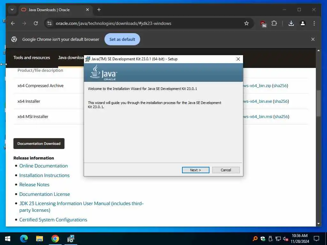This screenshot has width=327, height=245.
Task: Open the notification center icon
Action: point(316,239)
